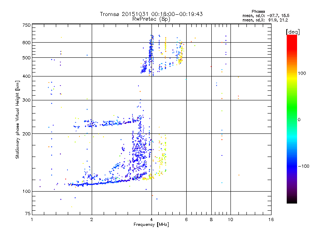The image size is (319, 239).
Task: Click the y-axis tick label '300'
Action: [26, 100]
